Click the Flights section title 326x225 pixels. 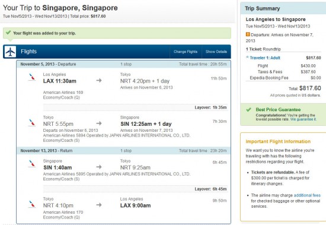[28, 52]
